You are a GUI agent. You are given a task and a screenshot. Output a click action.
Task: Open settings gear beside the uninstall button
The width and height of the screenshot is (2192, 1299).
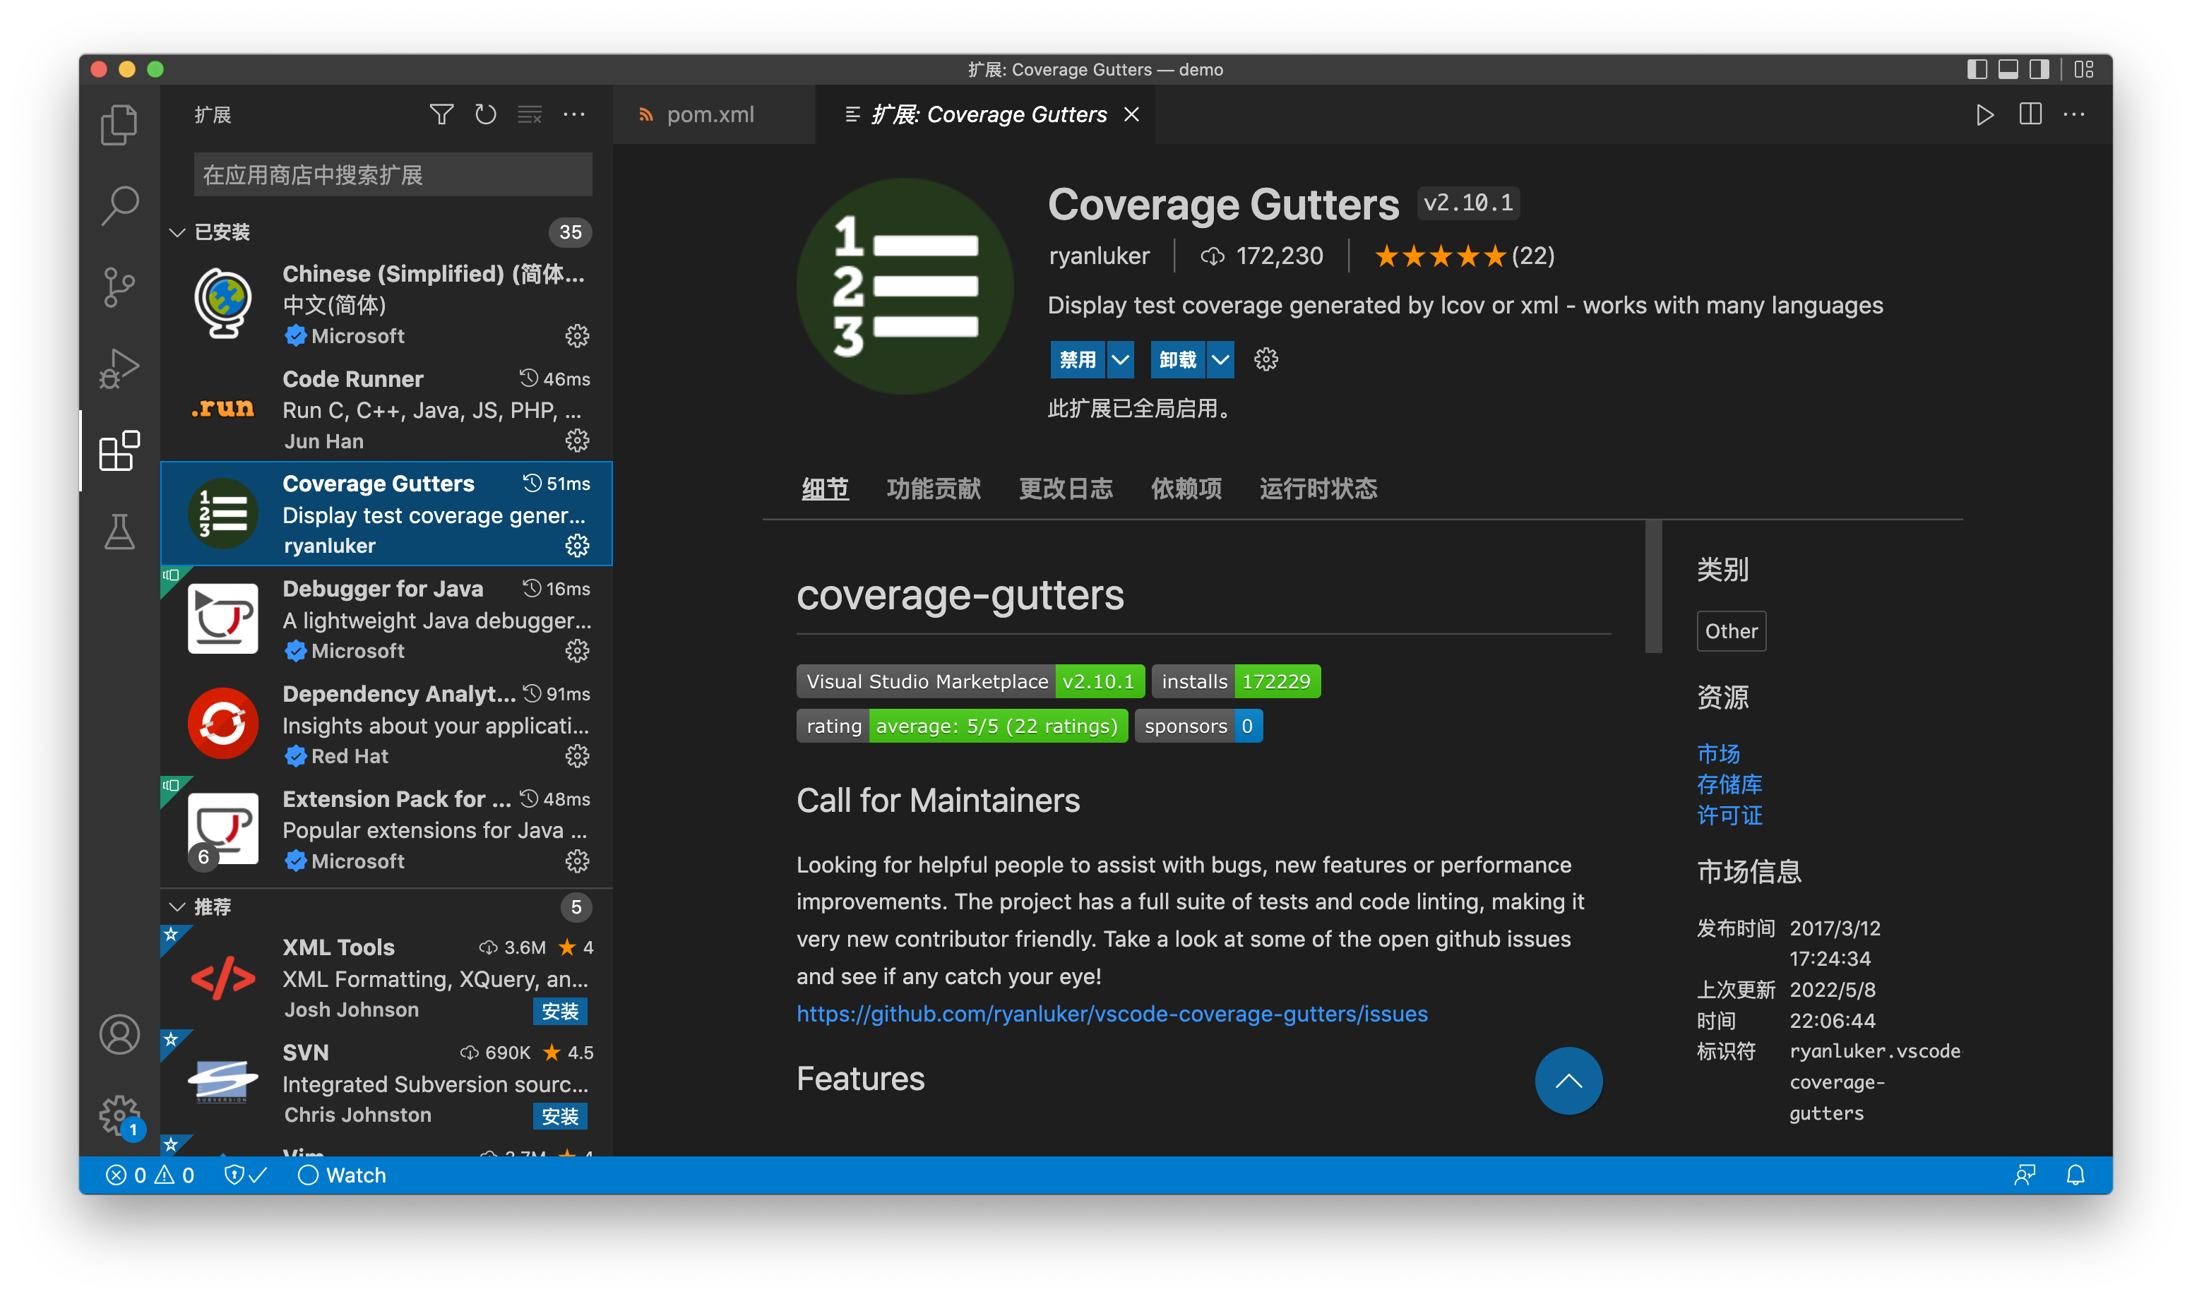click(1265, 360)
